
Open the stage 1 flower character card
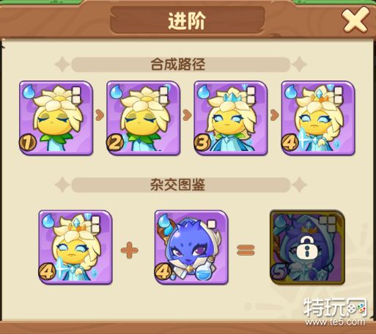[56, 118]
